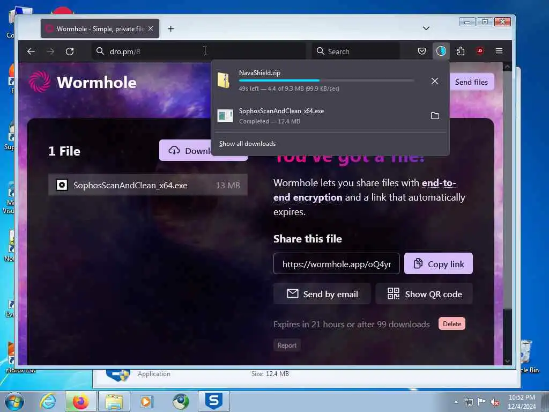Click the Send files button

tap(471, 82)
